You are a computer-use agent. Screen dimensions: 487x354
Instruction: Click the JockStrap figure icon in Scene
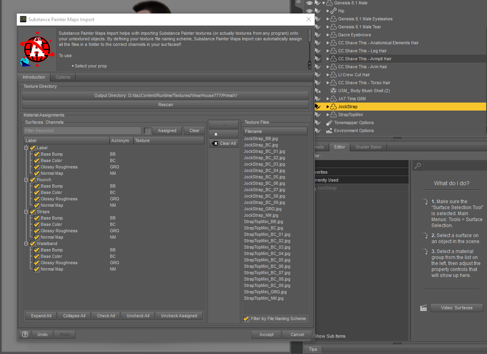333,107
